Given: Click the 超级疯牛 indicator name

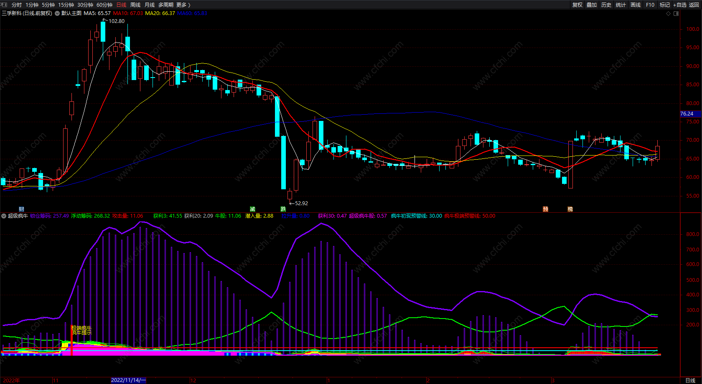Looking at the screenshot, I should tap(18, 216).
